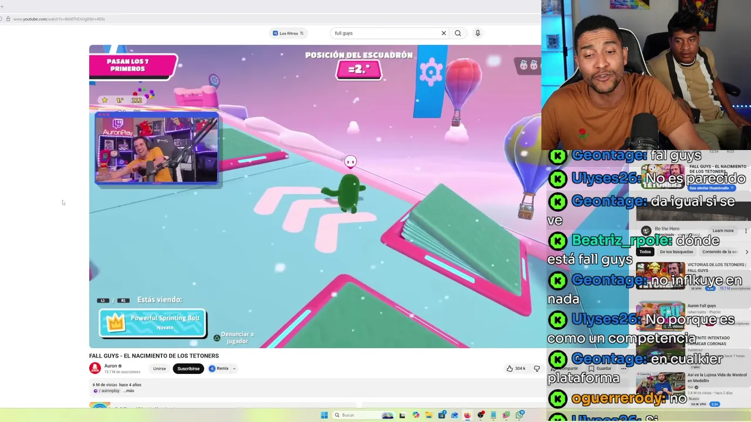This screenshot has height=422, width=751.
Task: Select the 'De tus búsquedas' filter chip
Action: point(676,252)
